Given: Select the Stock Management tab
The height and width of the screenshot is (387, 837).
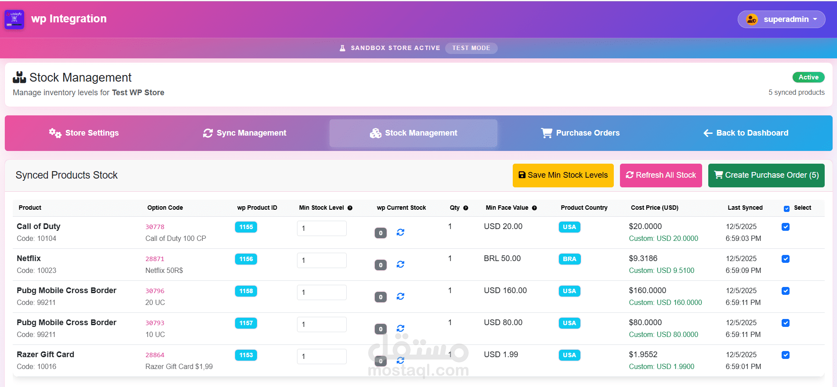Looking at the screenshot, I should (413, 133).
